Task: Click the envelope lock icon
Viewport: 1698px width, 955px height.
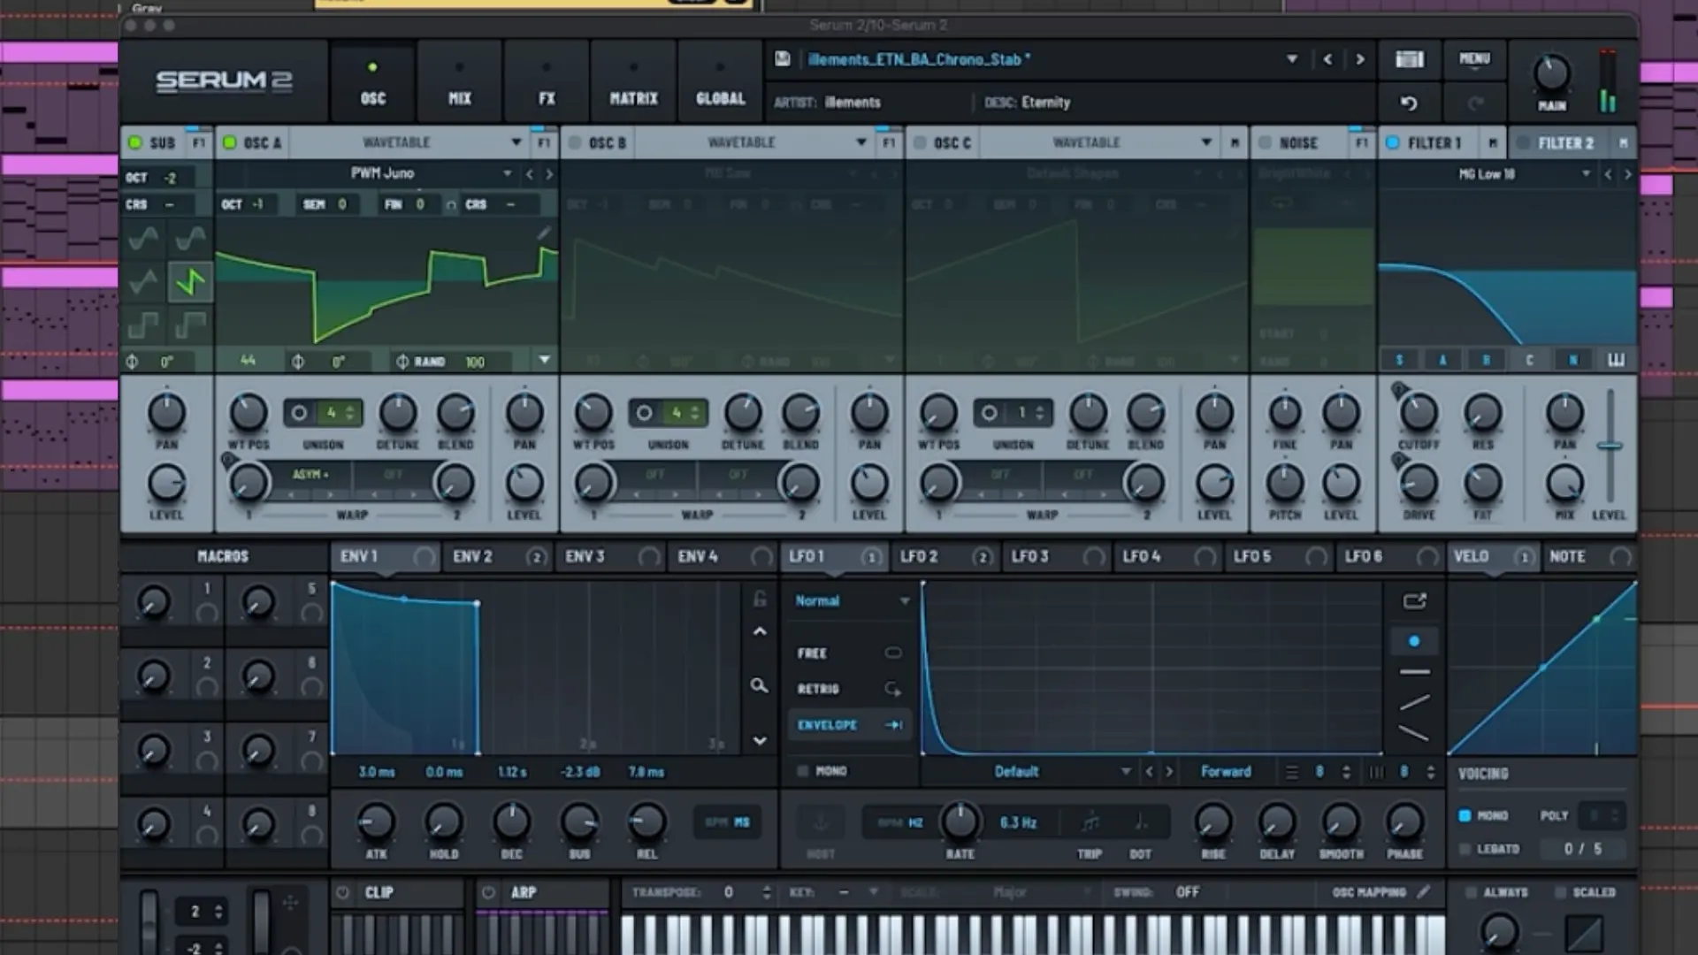Action: coord(759,600)
